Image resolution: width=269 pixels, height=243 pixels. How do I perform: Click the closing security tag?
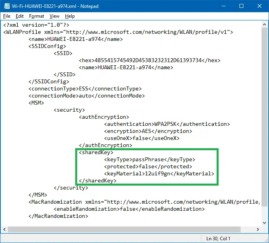click(x=70, y=188)
